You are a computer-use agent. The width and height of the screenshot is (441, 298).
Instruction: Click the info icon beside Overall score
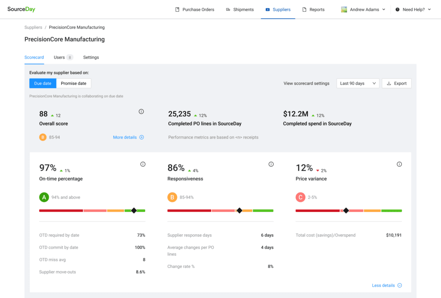pos(141,111)
